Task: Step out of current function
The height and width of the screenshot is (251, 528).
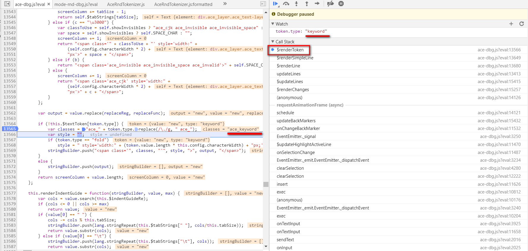Action: point(307,4)
